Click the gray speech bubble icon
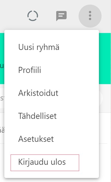The image size is (111, 182). click(61, 16)
